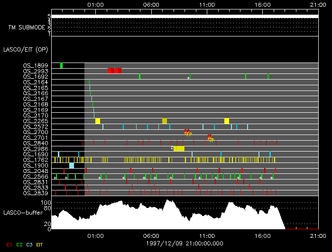Click the green block in the OS_1899 row
The height and width of the screenshot is (252, 332).
pyautogui.click(x=61, y=65)
